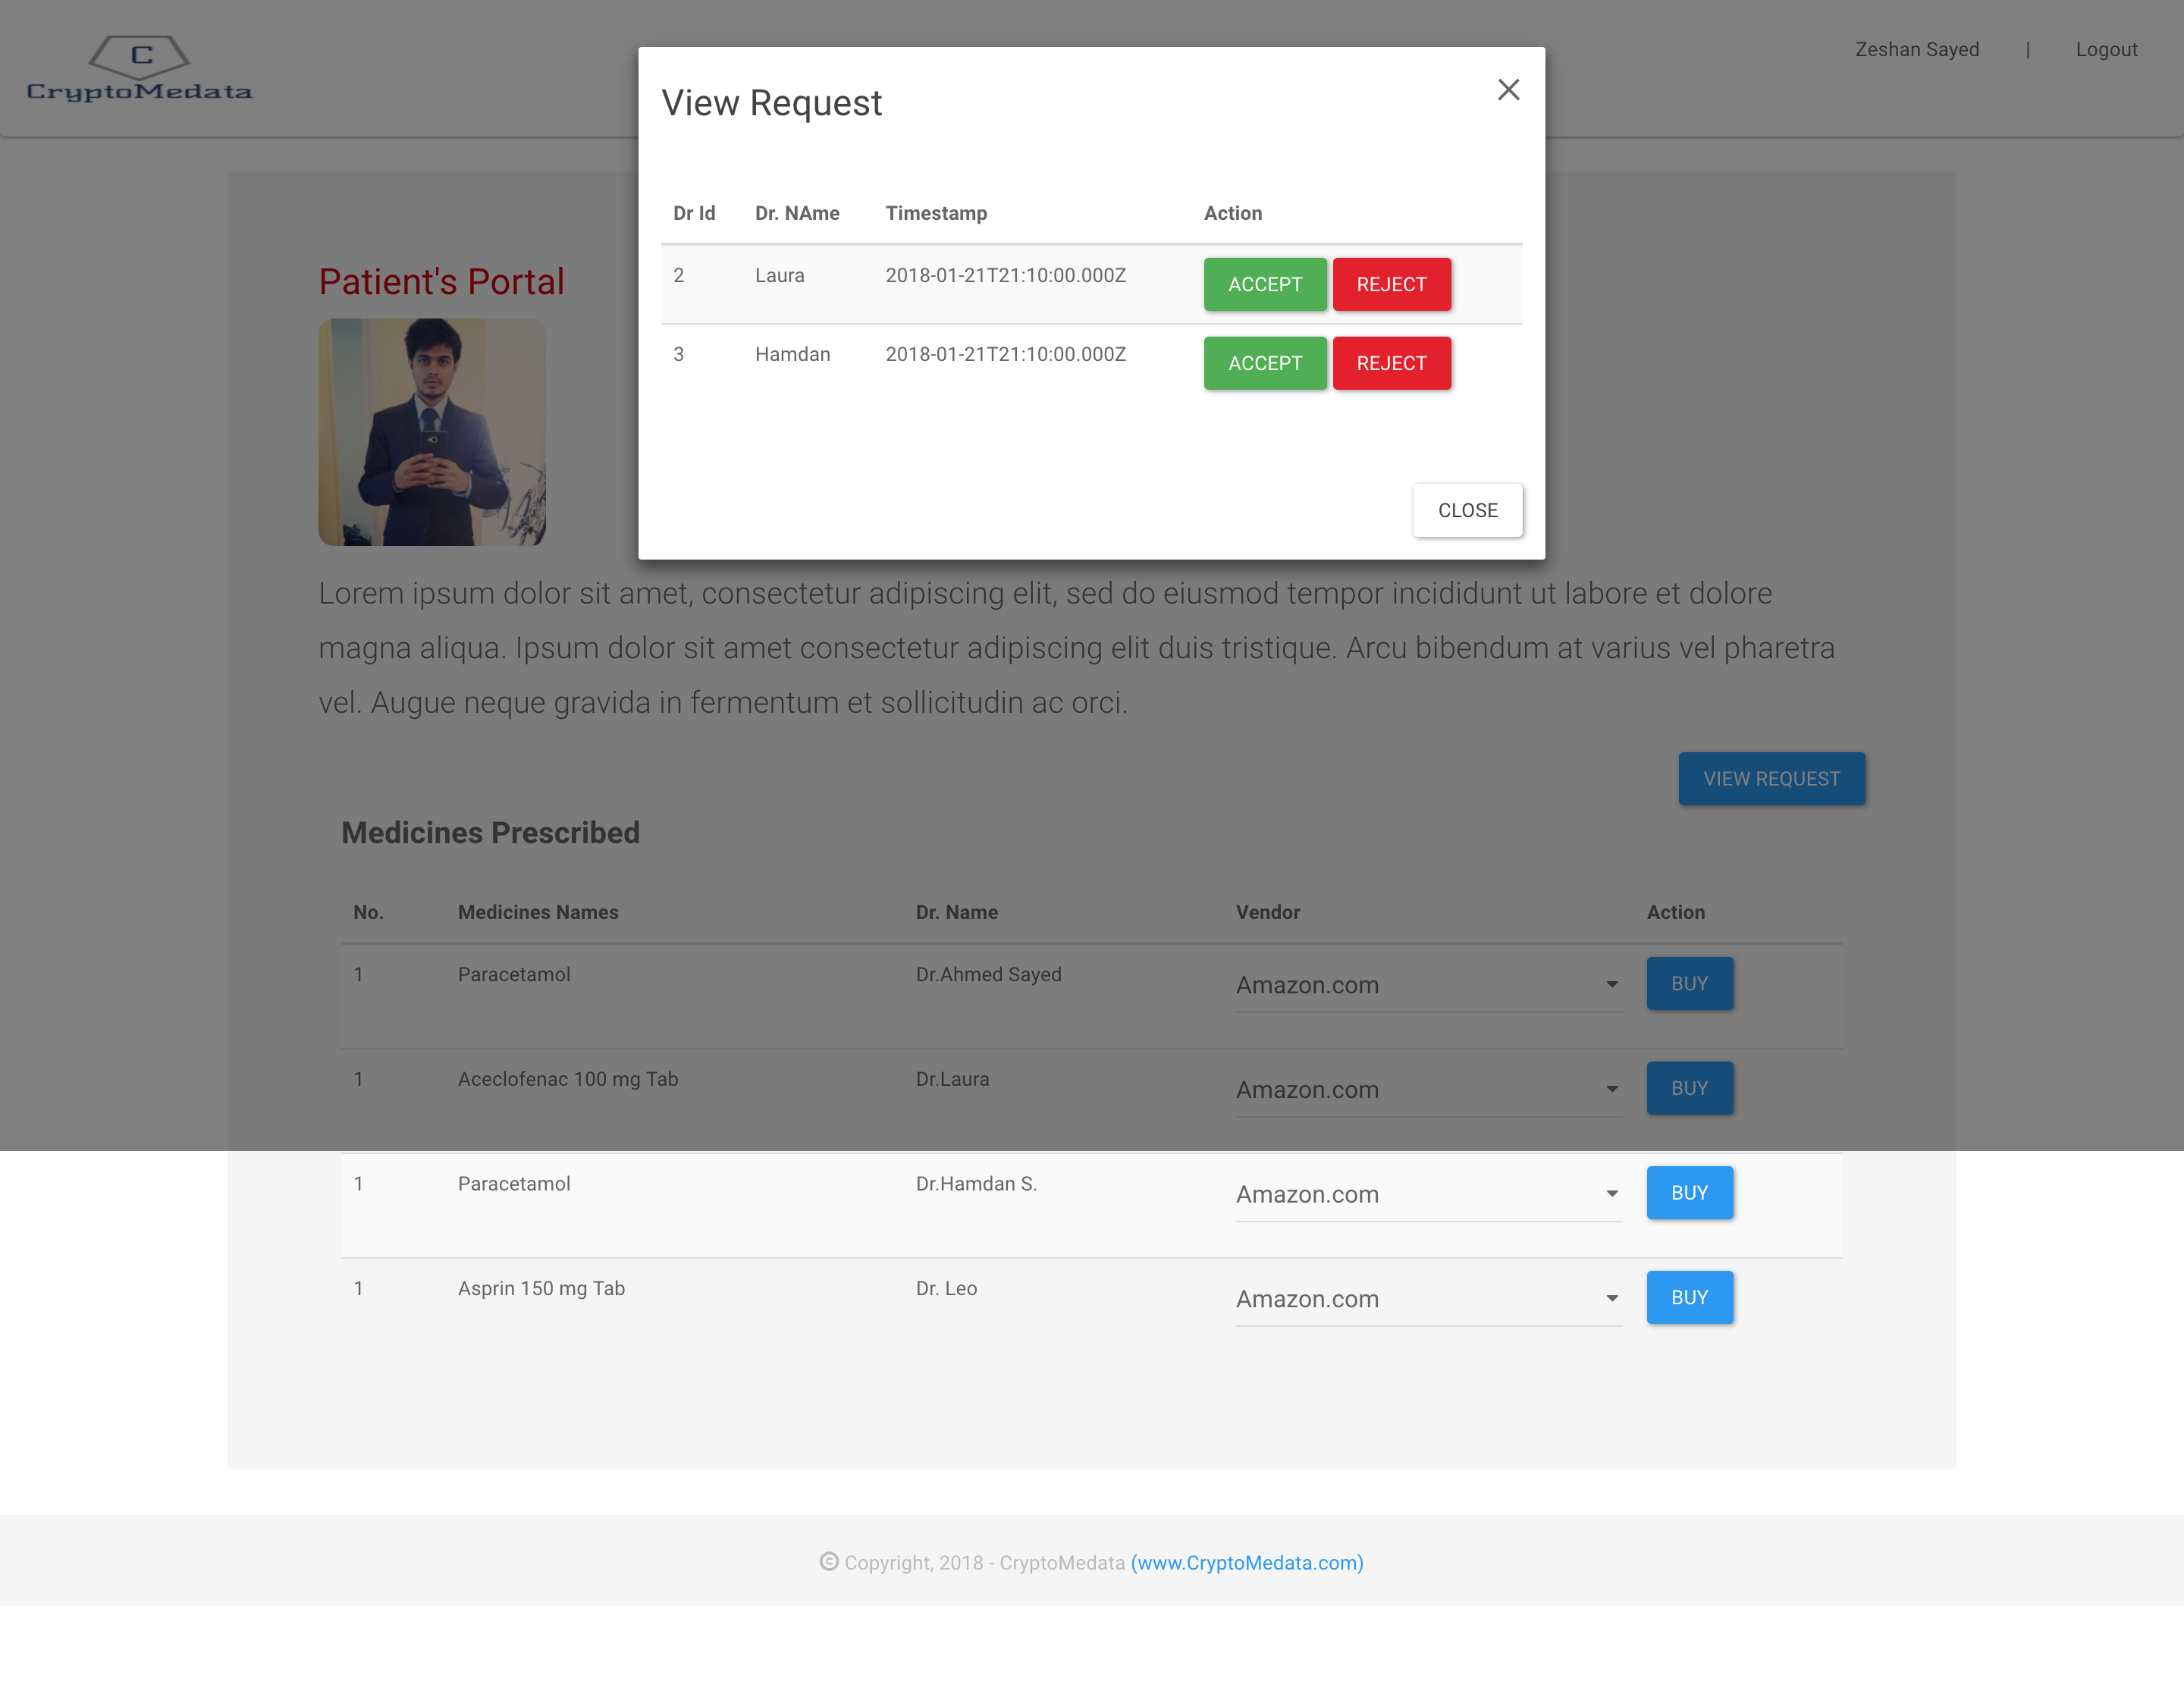The image size is (2184, 1697).
Task: Close the View Request dialog with X icon
Action: pyautogui.click(x=1508, y=90)
